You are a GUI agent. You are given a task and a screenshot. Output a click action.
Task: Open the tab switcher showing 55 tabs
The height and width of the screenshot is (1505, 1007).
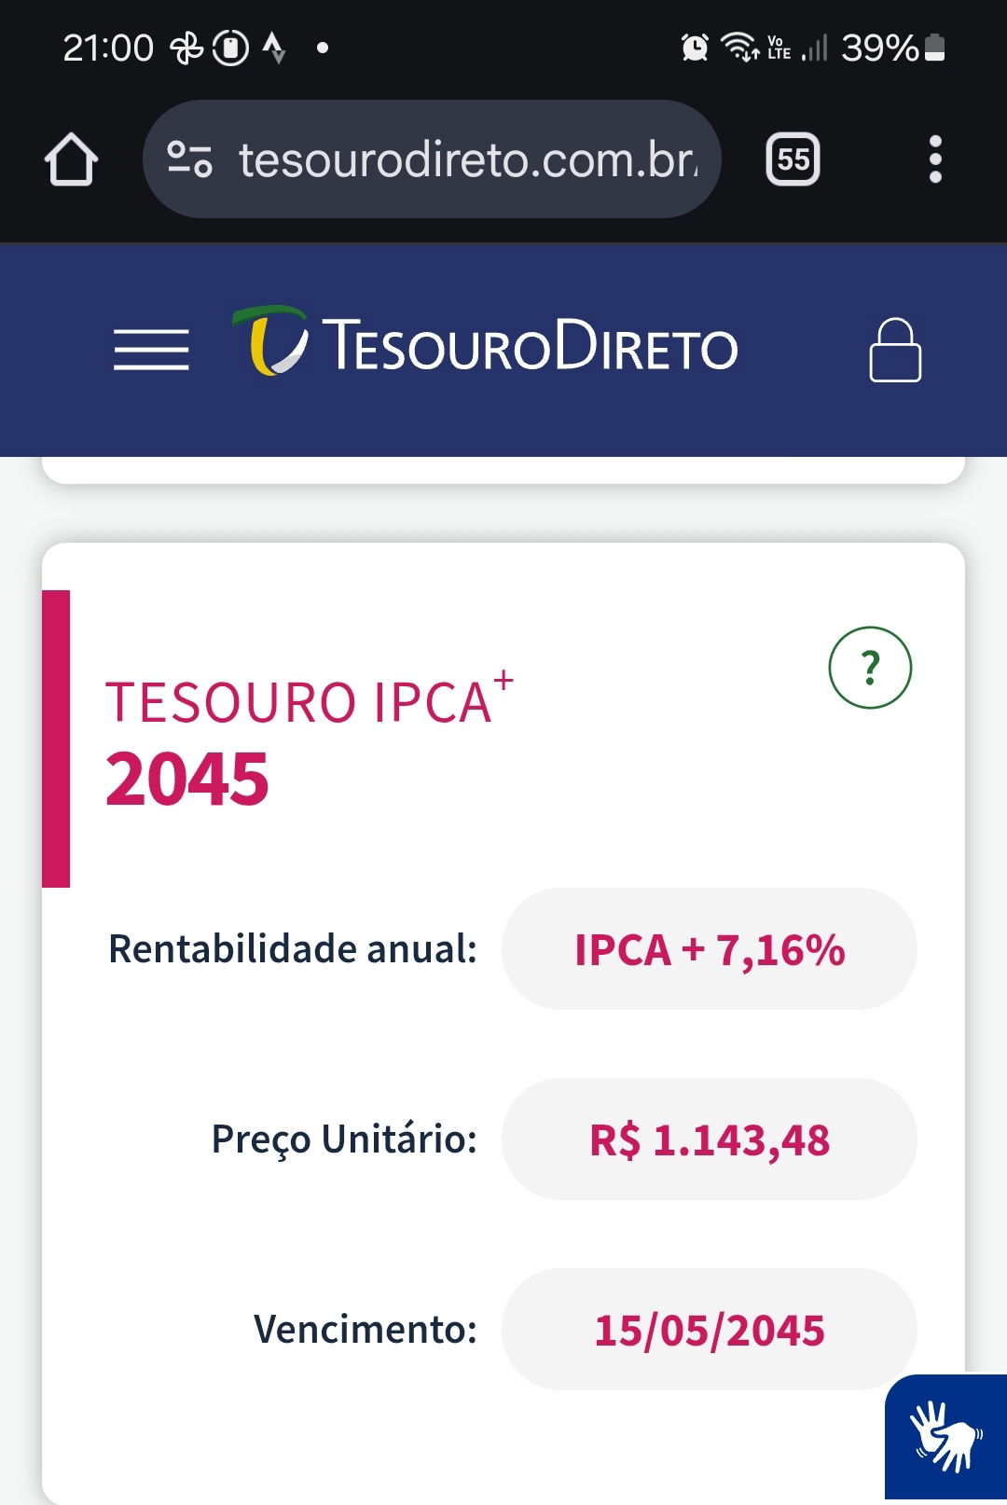(x=793, y=159)
